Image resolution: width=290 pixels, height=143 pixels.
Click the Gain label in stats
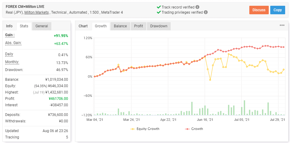(x=10, y=35)
